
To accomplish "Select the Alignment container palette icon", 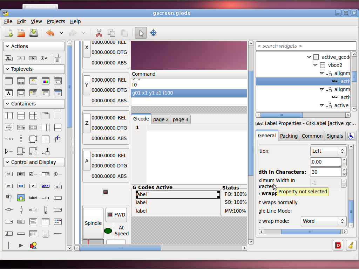I will click(x=46, y=151).
